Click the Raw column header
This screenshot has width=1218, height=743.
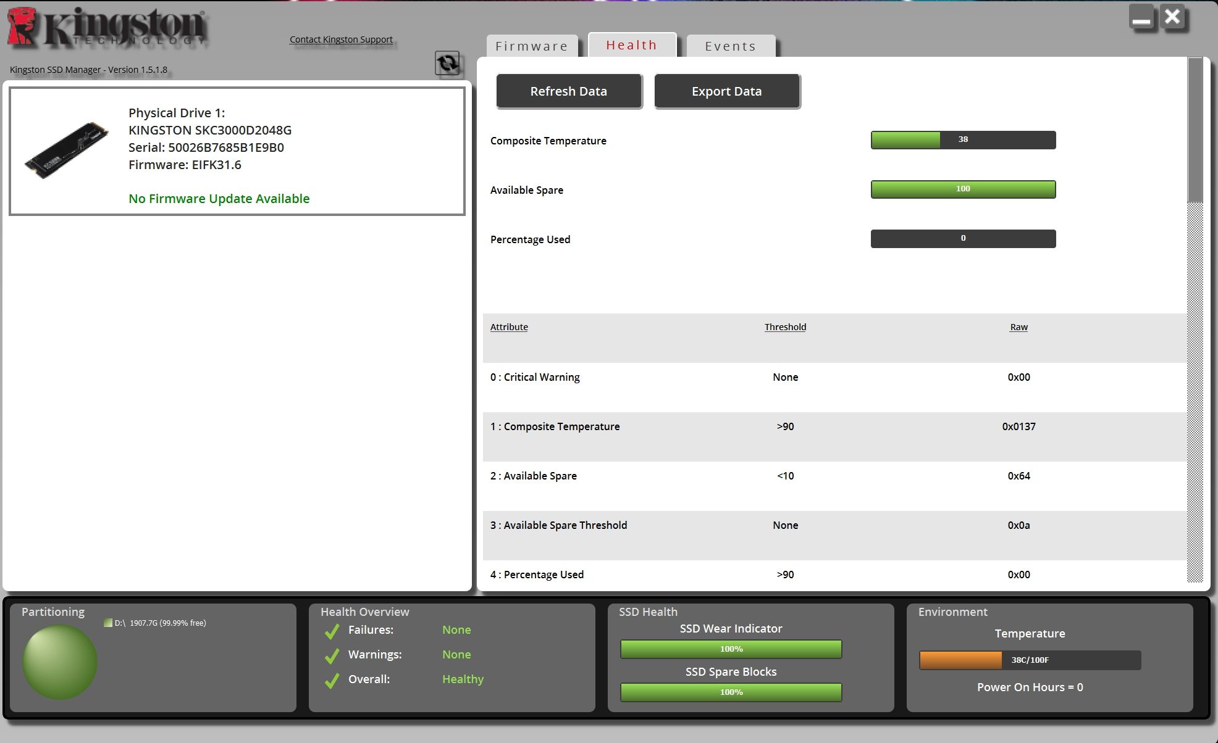pos(1018,327)
